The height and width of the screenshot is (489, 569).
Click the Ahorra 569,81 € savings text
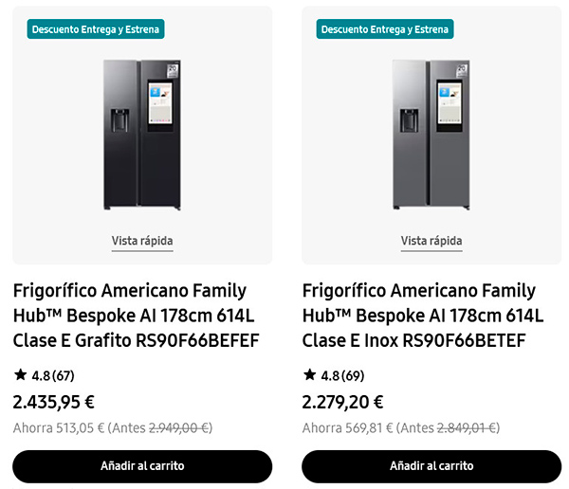348,428
